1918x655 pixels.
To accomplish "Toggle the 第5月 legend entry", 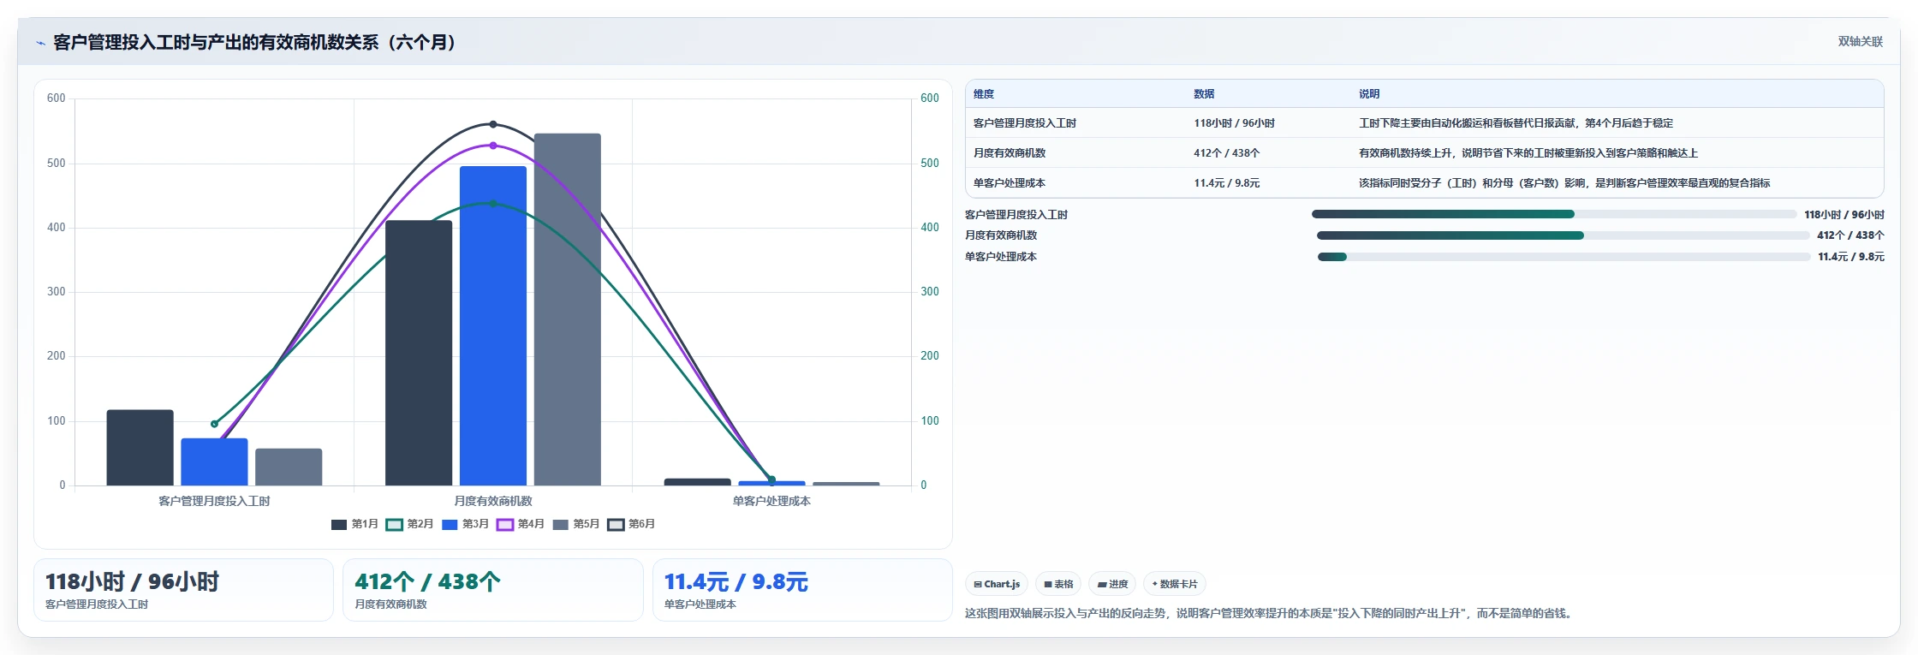I will click(576, 524).
